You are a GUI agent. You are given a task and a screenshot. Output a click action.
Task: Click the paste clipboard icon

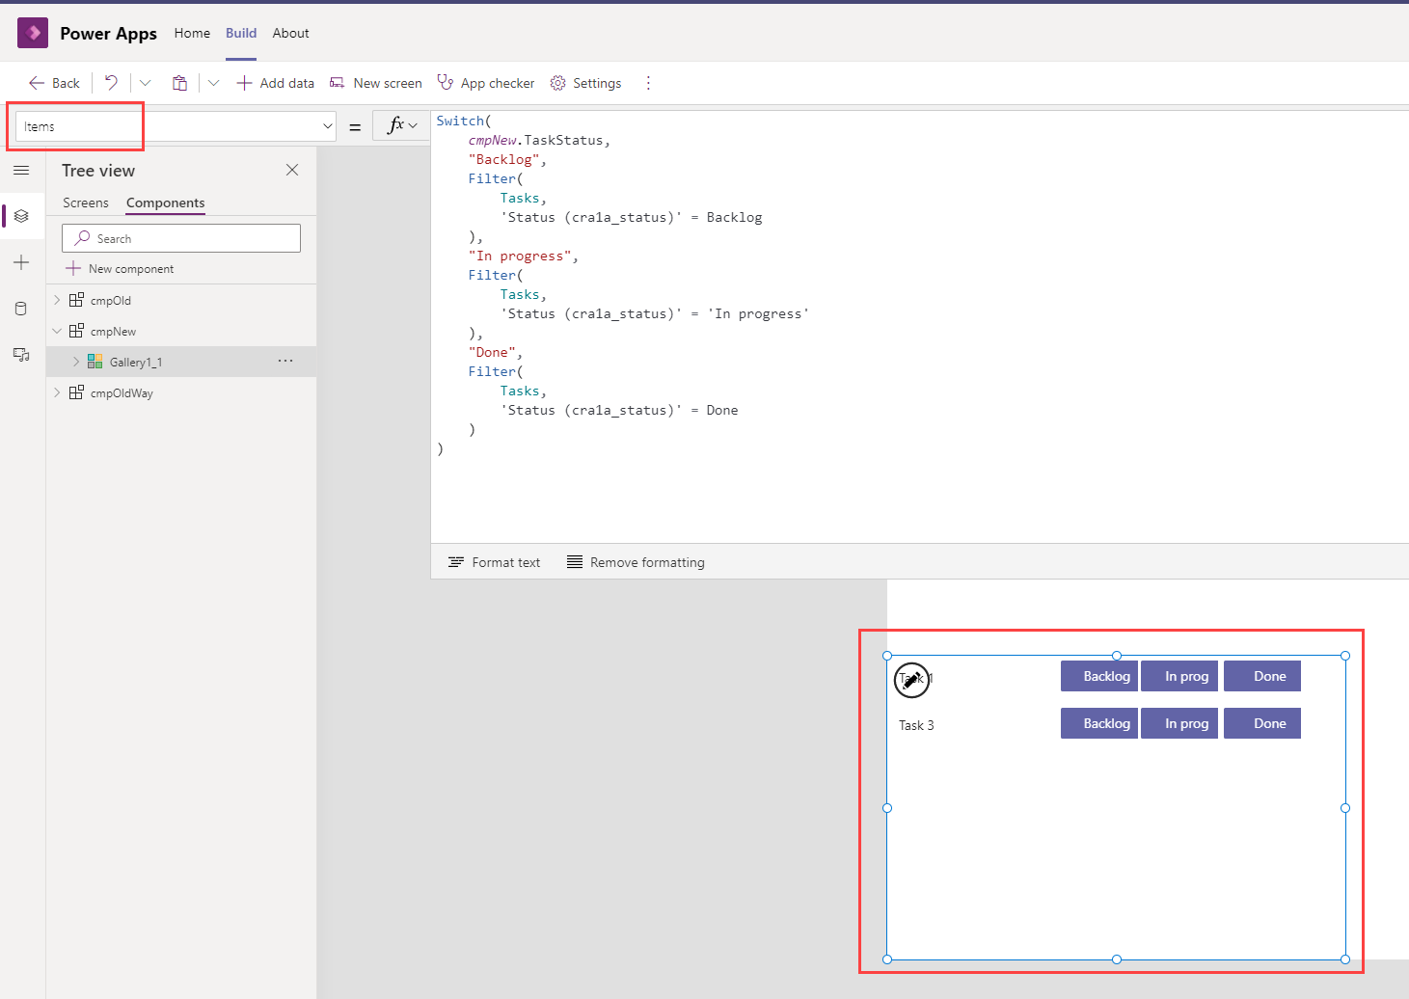coord(179,83)
